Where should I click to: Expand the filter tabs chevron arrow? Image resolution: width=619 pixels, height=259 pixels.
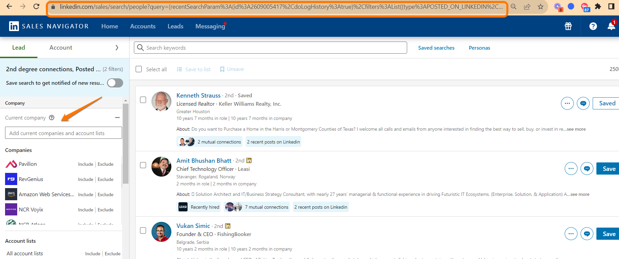tap(117, 48)
